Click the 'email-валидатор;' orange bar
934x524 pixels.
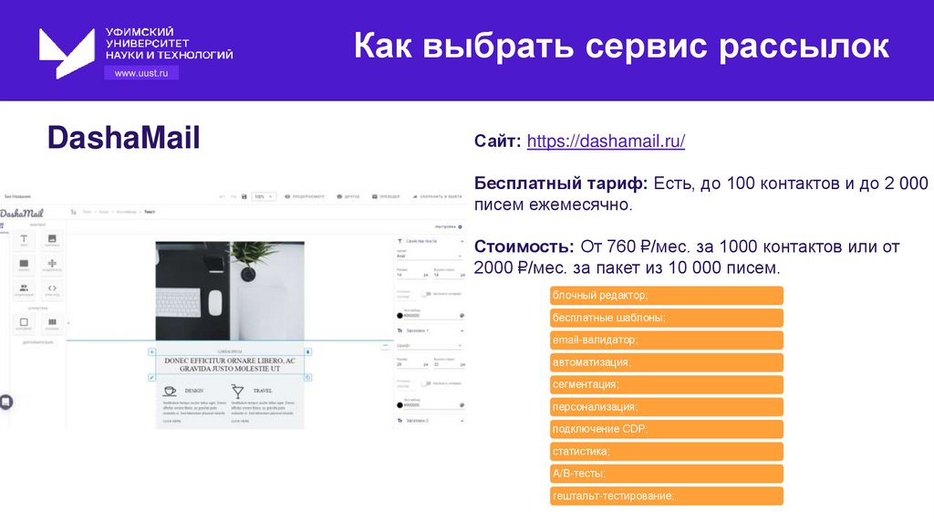[667, 340]
